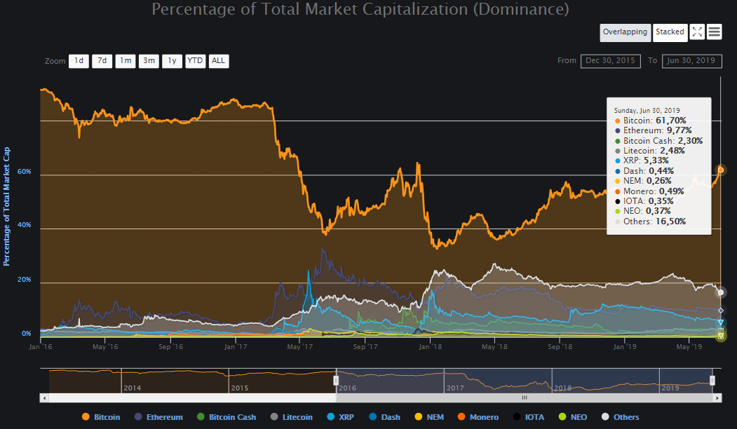Viewport: 737px width, 429px height.
Task: Click the Others legend entry
Action: coord(619,417)
